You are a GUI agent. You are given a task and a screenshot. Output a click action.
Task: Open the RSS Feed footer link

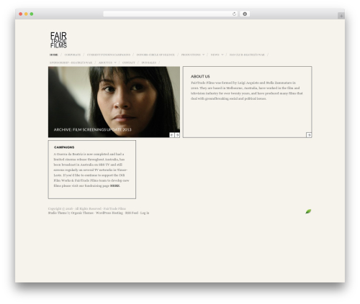pyautogui.click(x=132, y=213)
